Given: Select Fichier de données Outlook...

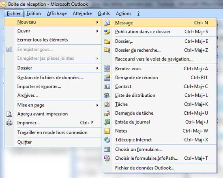Looking at the screenshot, I should 159,168.
